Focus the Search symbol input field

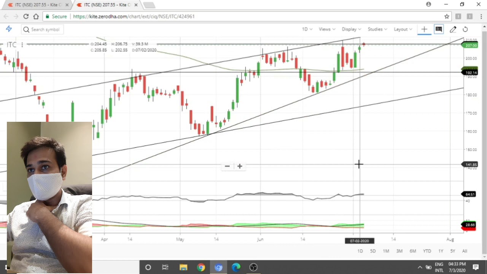[42, 29]
